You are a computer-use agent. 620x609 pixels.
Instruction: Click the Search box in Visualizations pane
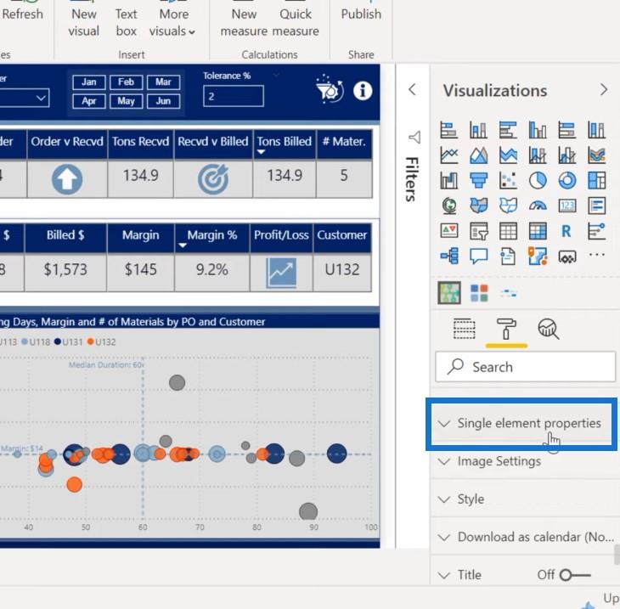tap(526, 367)
